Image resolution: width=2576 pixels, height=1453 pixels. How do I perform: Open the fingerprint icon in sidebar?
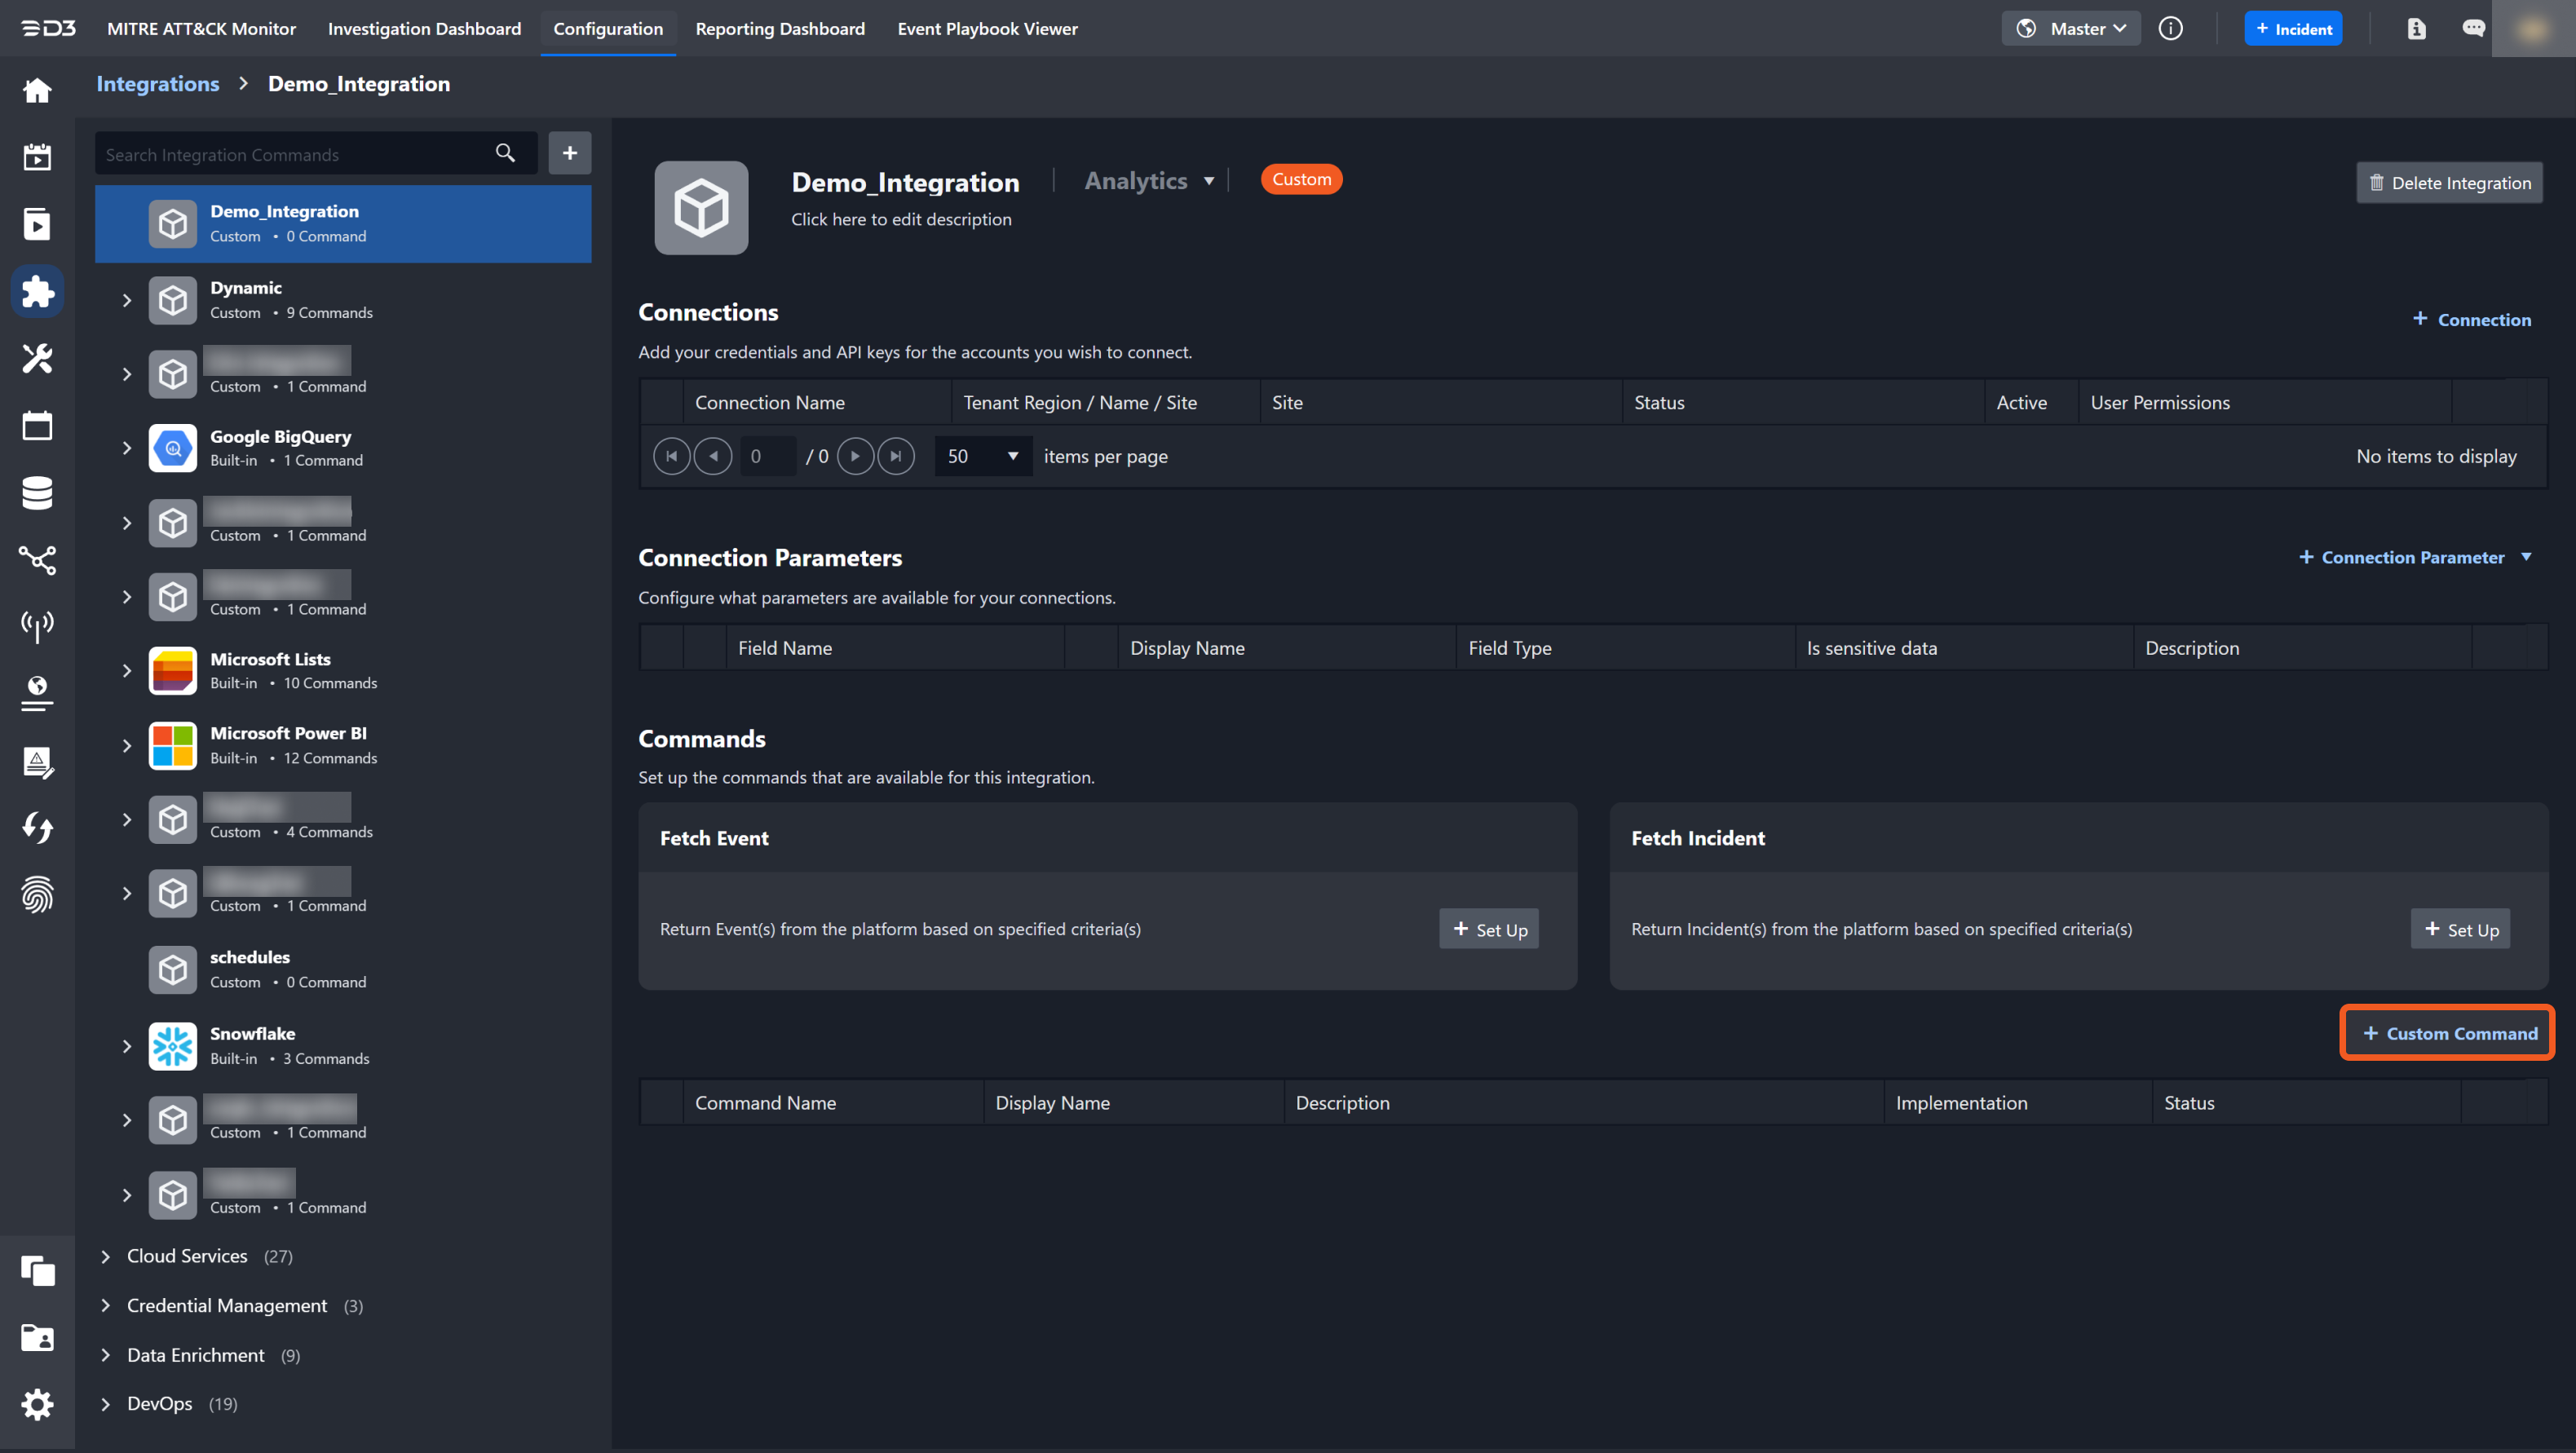pyautogui.click(x=37, y=894)
